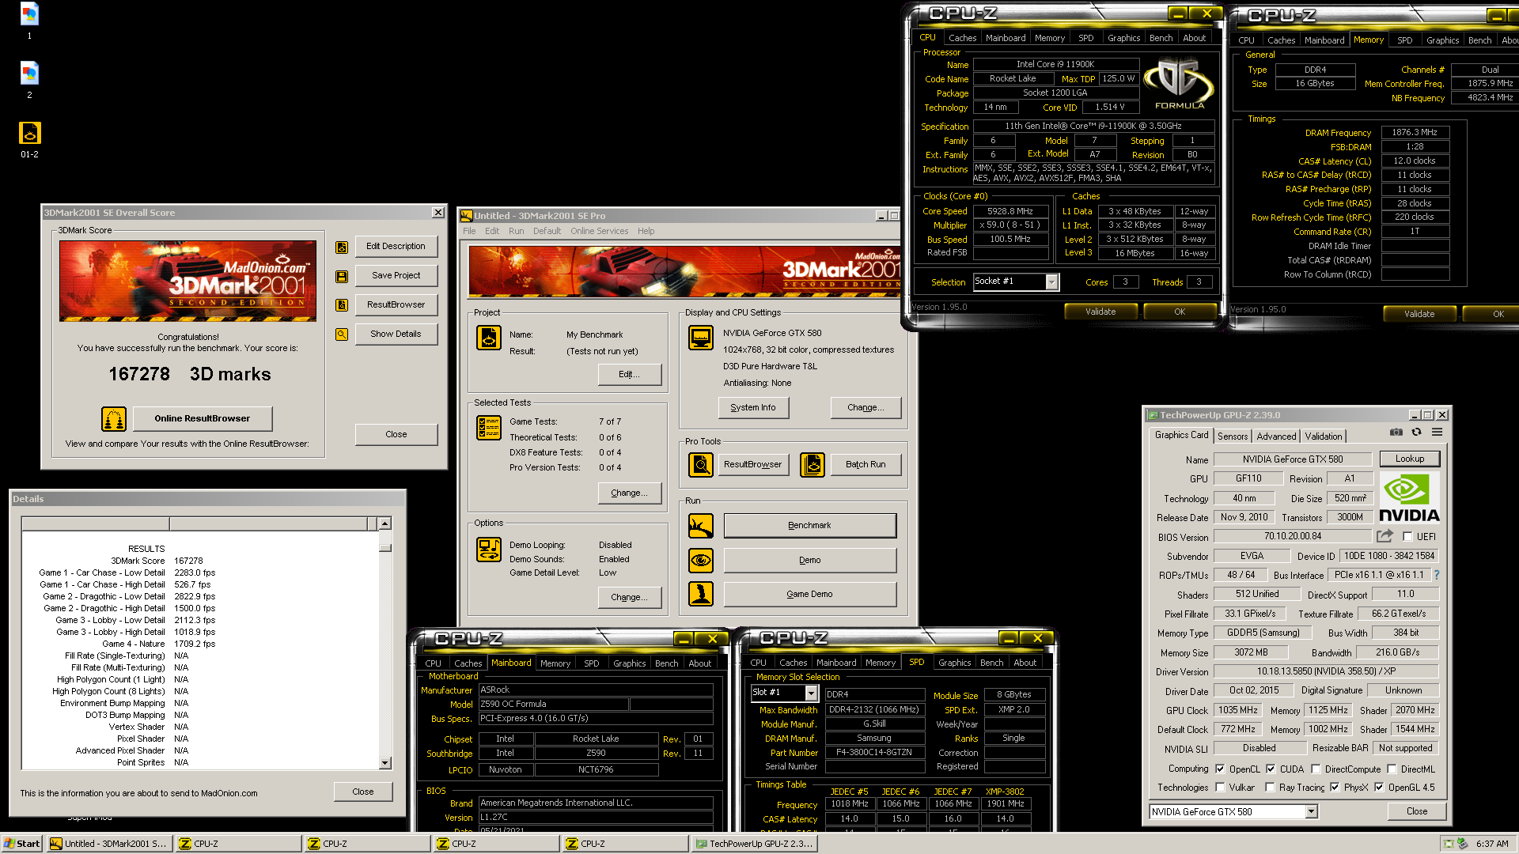Screen dimensions: 1519x854
Task: Click the System Info button
Action: (x=753, y=408)
